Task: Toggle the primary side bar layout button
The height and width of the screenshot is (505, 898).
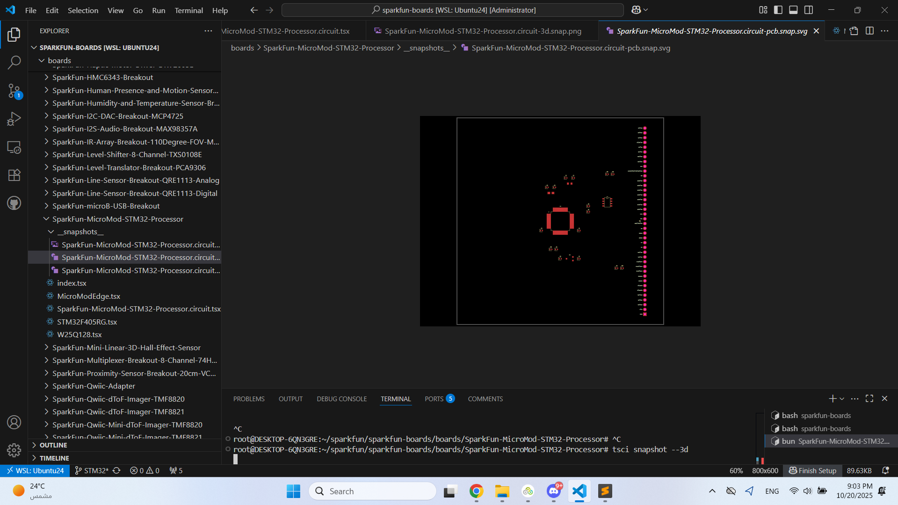Action: (778, 10)
